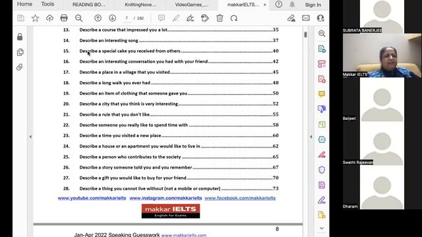Select Swathi Rajeevan participant tile
422x237 pixels.
[x=382, y=144]
